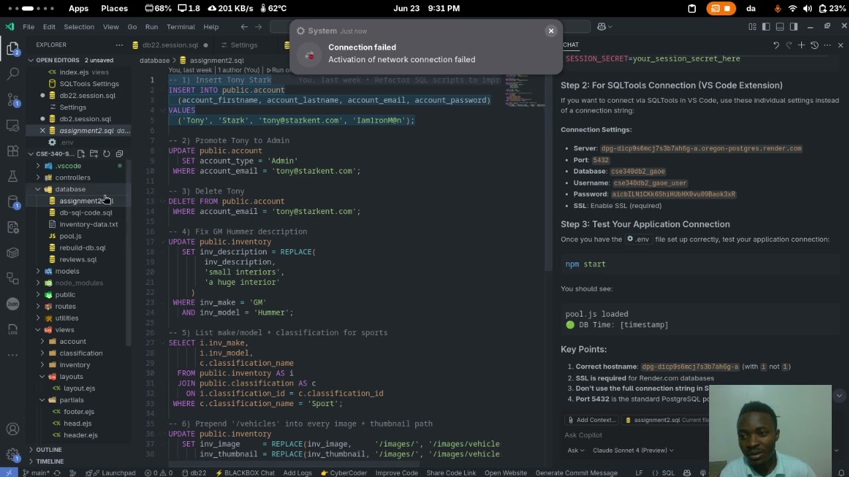This screenshot has height=477, width=849.
Task: Open the Wi-Fi system tray icon
Action: tap(793, 9)
